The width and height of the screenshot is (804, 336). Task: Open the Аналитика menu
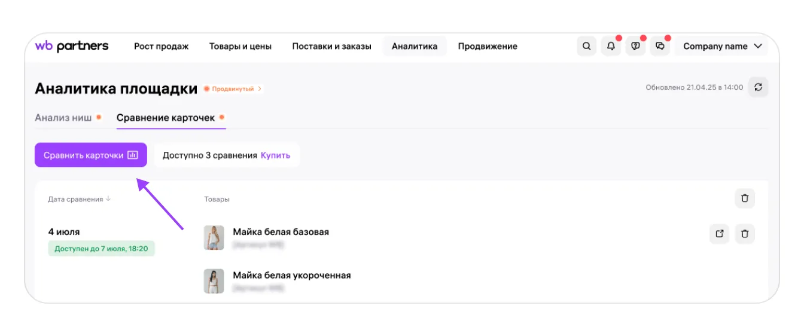coord(415,46)
